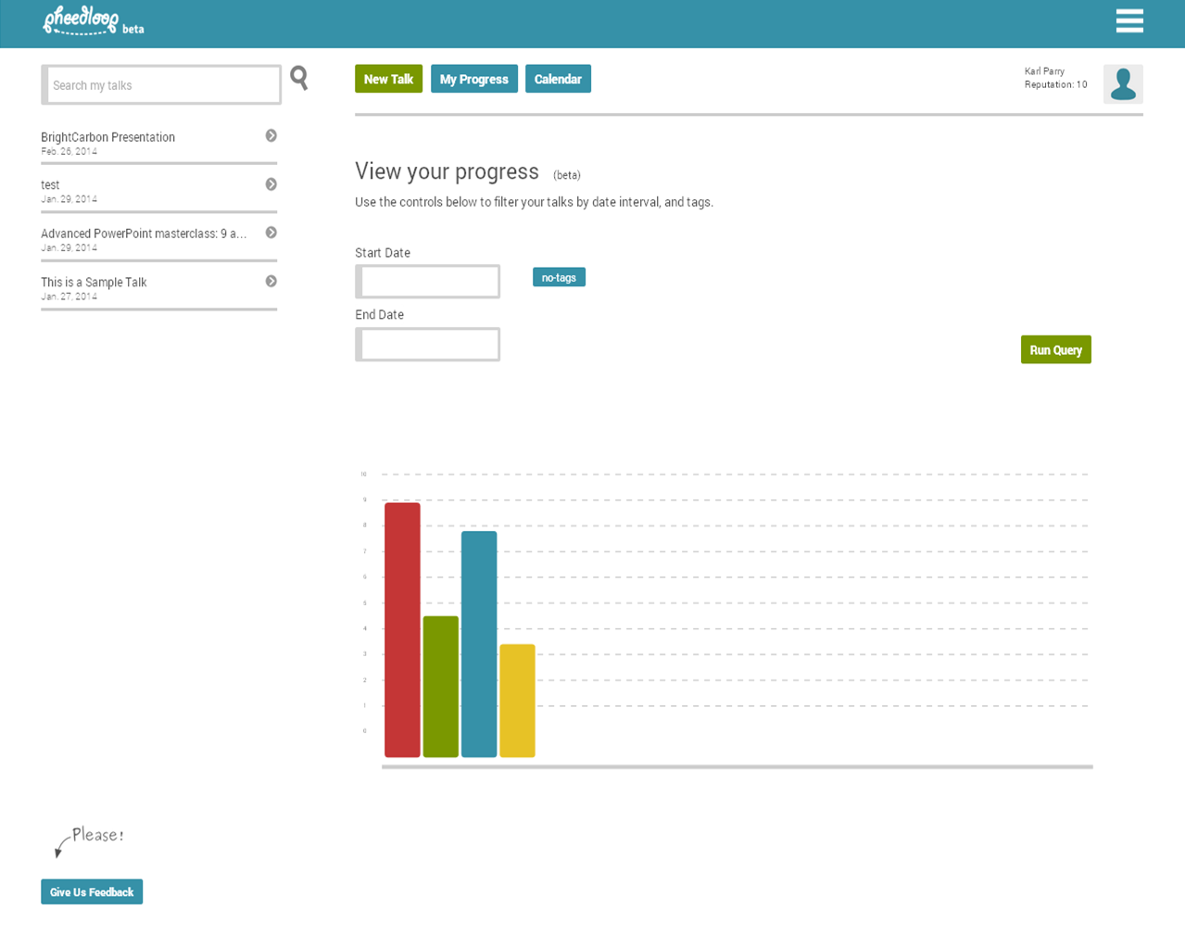Toggle the no-tags filter tag
The image size is (1185, 948).
[559, 277]
